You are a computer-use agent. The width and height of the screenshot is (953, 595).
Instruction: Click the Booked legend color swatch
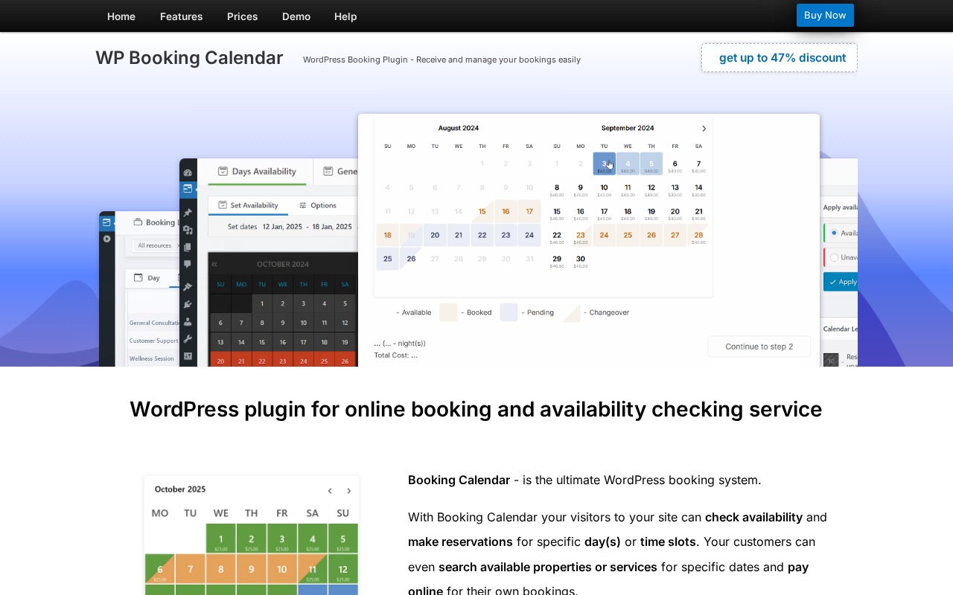pyautogui.click(x=448, y=312)
